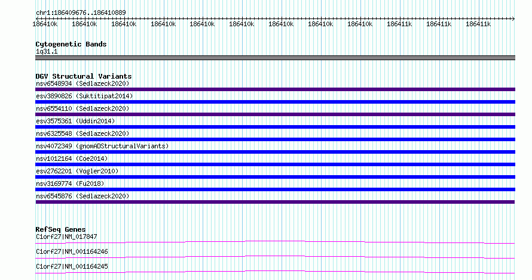Viewport: 532px width, 280px height.
Task: Click the blue bar under esv3890826
Action: click(275, 102)
